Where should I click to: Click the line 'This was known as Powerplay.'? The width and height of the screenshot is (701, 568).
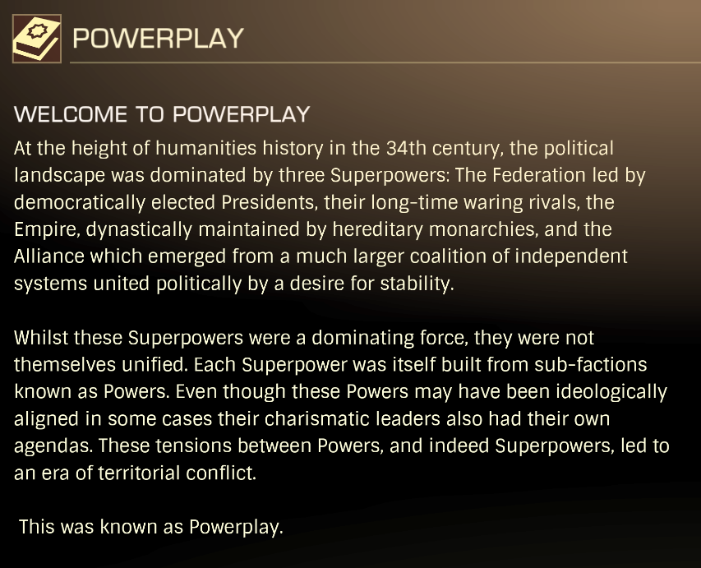click(151, 527)
